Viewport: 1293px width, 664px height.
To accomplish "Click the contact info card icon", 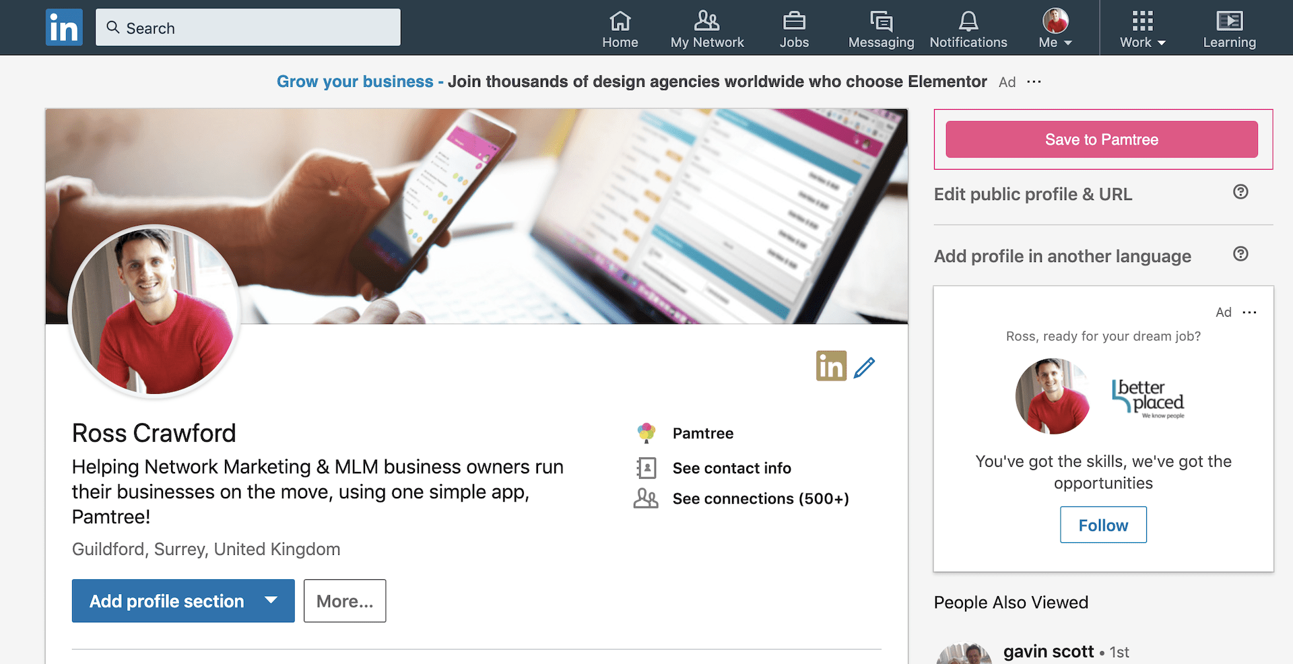I will click(x=646, y=467).
